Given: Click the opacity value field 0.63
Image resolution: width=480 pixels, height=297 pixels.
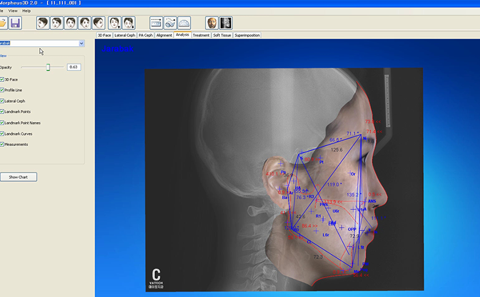Looking at the screenshot, I should (74, 67).
